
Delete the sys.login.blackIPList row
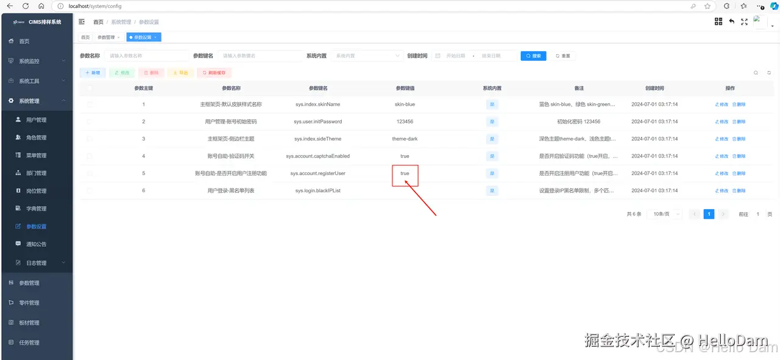(739, 191)
